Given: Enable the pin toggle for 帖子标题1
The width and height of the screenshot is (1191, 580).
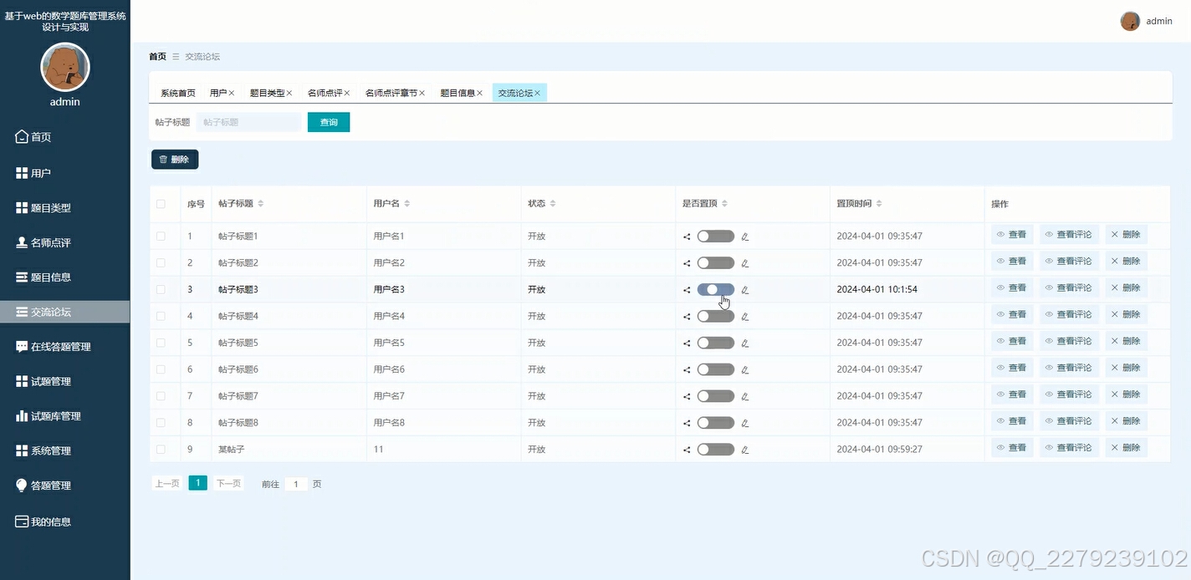Looking at the screenshot, I should (715, 237).
